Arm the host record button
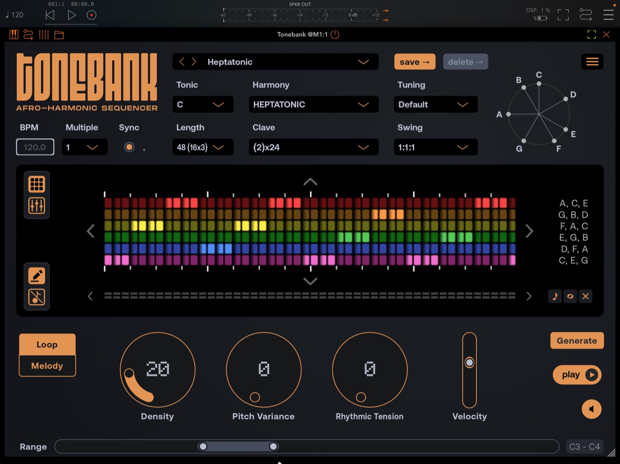620x464 pixels. (x=92, y=15)
